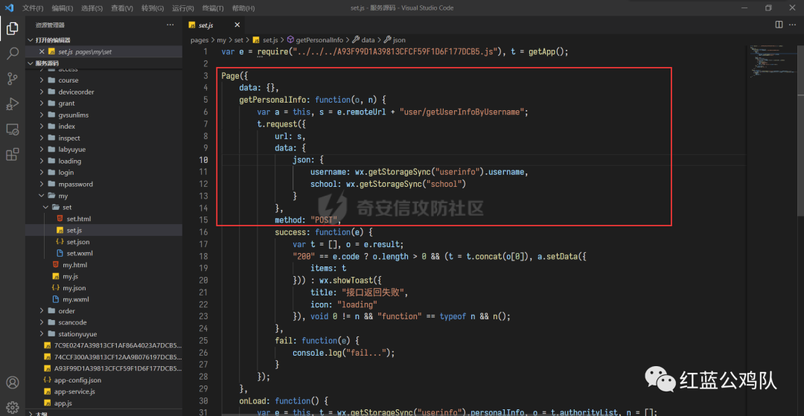Open the 查看(V) menu
804x416 pixels.
[122, 8]
